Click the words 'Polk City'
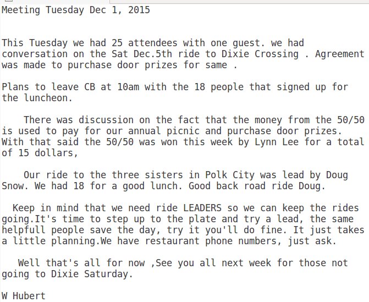Viewport: 369px width, 302px height. [230, 175]
